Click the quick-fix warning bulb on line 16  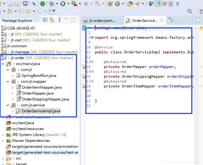(84, 77)
